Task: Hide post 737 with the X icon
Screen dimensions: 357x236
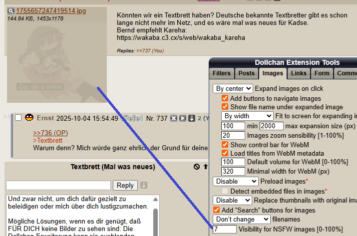Action: pyautogui.click(x=174, y=118)
